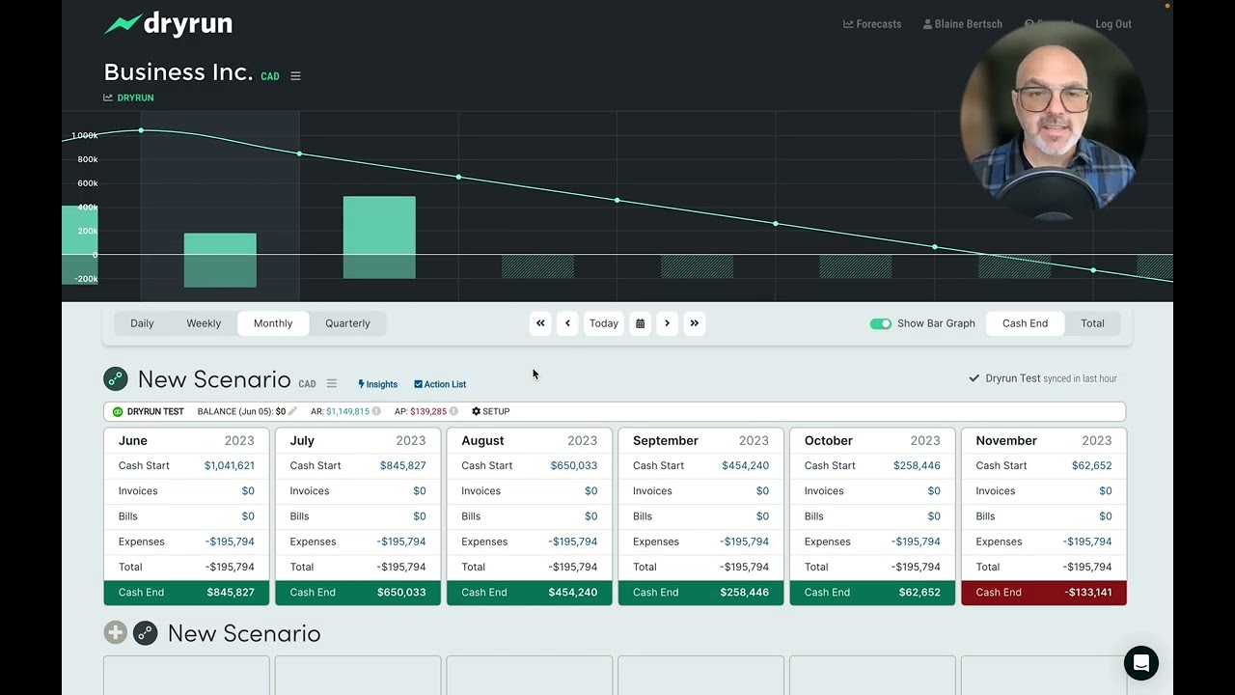This screenshot has height=695, width=1235.
Task: Click the plus icon to add a scenario
Action: tap(116, 633)
